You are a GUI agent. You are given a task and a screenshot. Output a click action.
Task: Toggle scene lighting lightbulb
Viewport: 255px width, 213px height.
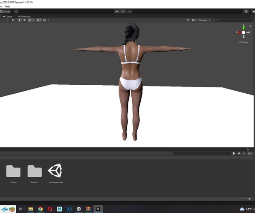click(20, 20)
